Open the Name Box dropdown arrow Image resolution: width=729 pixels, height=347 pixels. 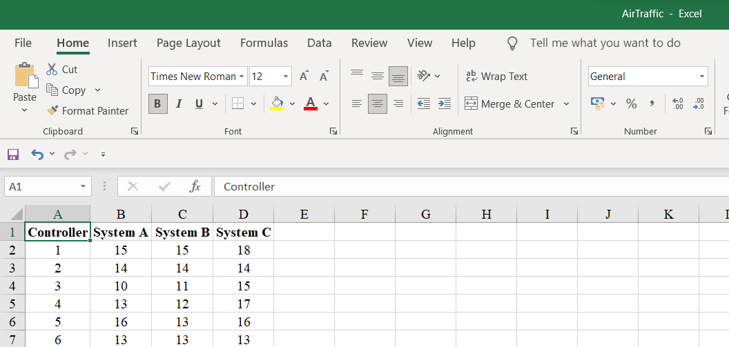point(84,187)
